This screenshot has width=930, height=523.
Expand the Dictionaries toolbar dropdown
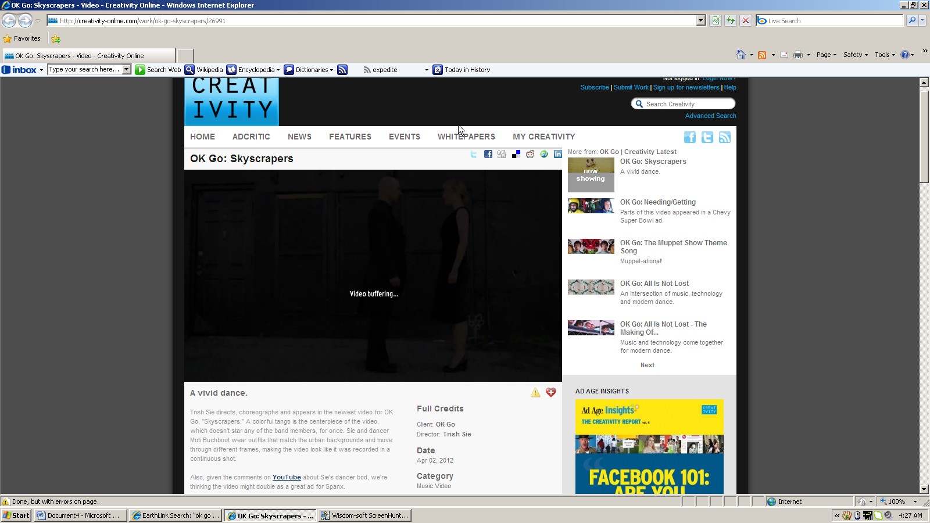[x=331, y=70]
